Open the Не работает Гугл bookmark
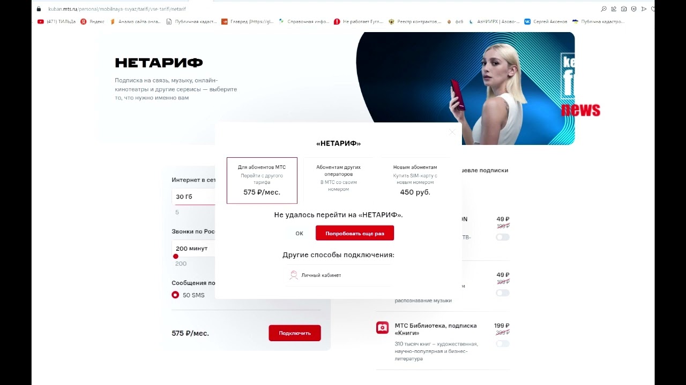Image resolution: width=686 pixels, height=385 pixels. 359,21
